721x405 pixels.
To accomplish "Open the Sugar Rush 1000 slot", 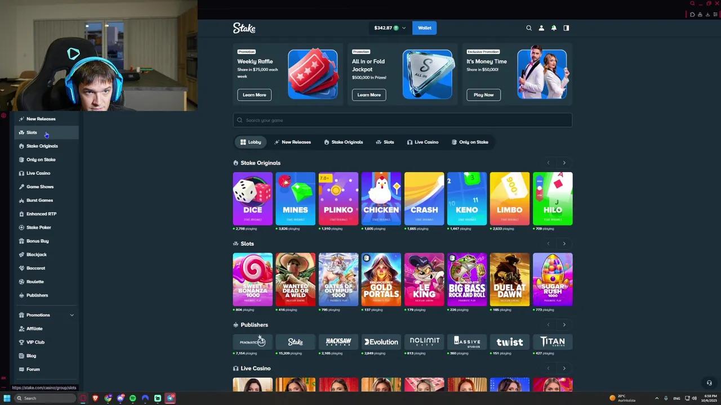I will click(553, 280).
